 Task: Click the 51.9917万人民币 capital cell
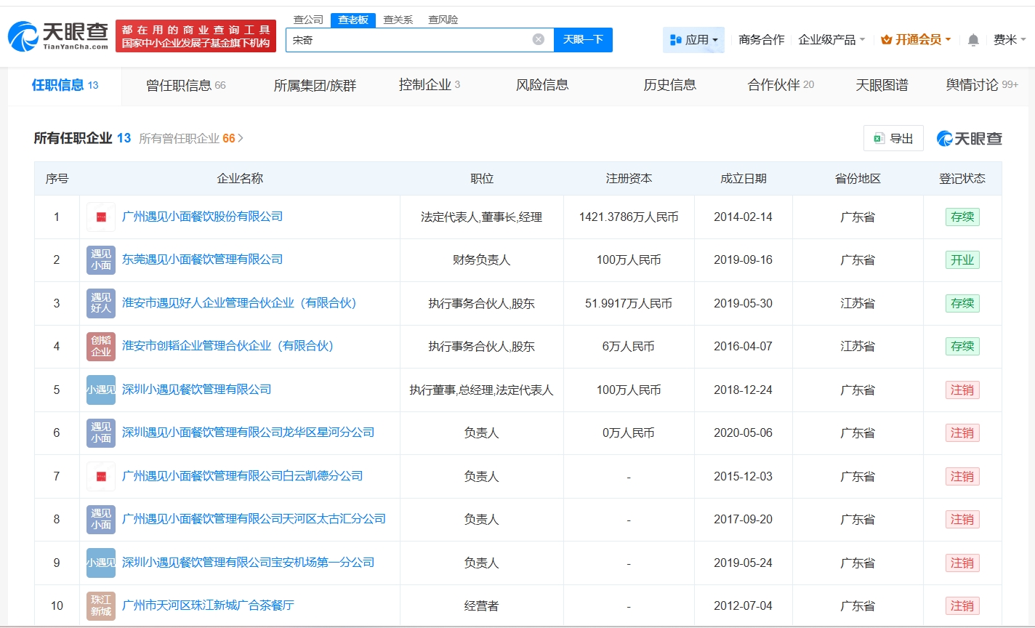point(629,304)
